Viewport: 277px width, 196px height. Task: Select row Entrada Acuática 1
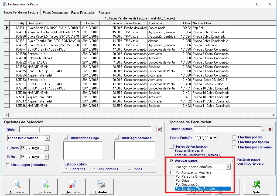pyautogui.click(x=140, y=58)
